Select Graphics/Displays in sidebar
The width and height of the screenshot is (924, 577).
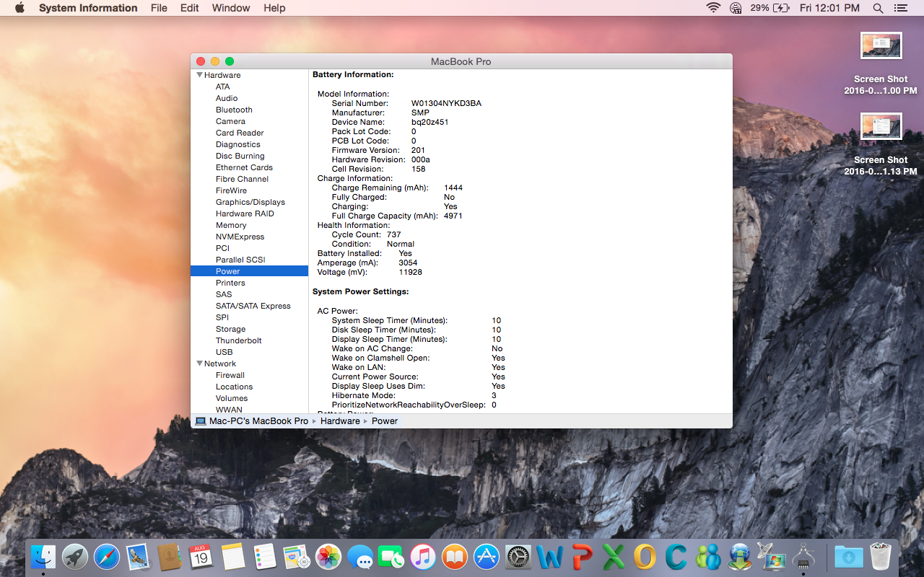pos(250,202)
